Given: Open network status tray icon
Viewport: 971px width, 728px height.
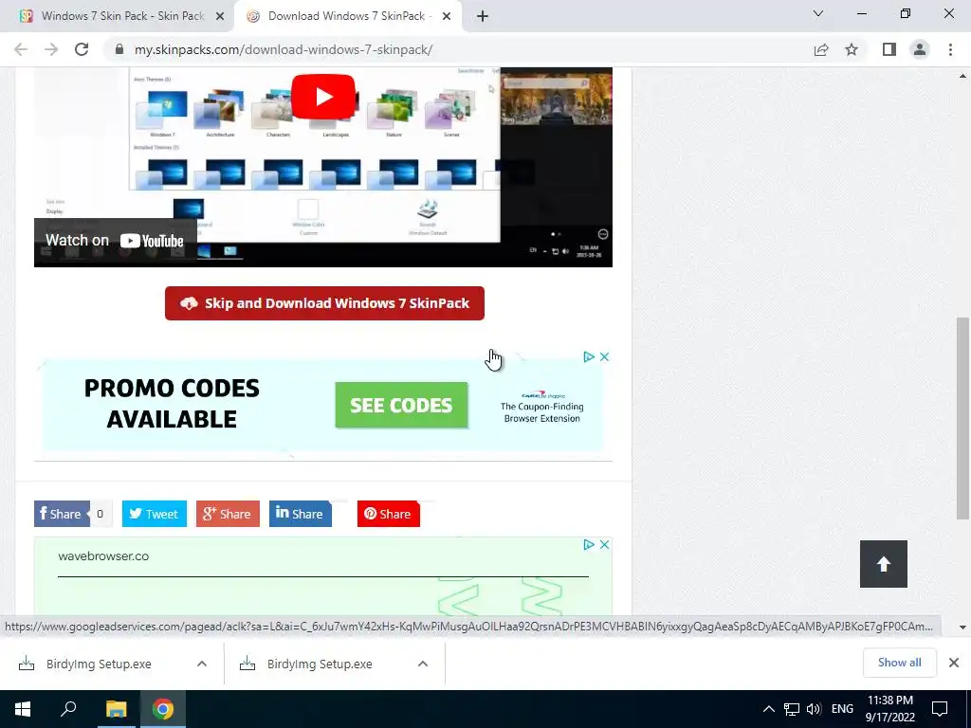Looking at the screenshot, I should click(x=792, y=709).
